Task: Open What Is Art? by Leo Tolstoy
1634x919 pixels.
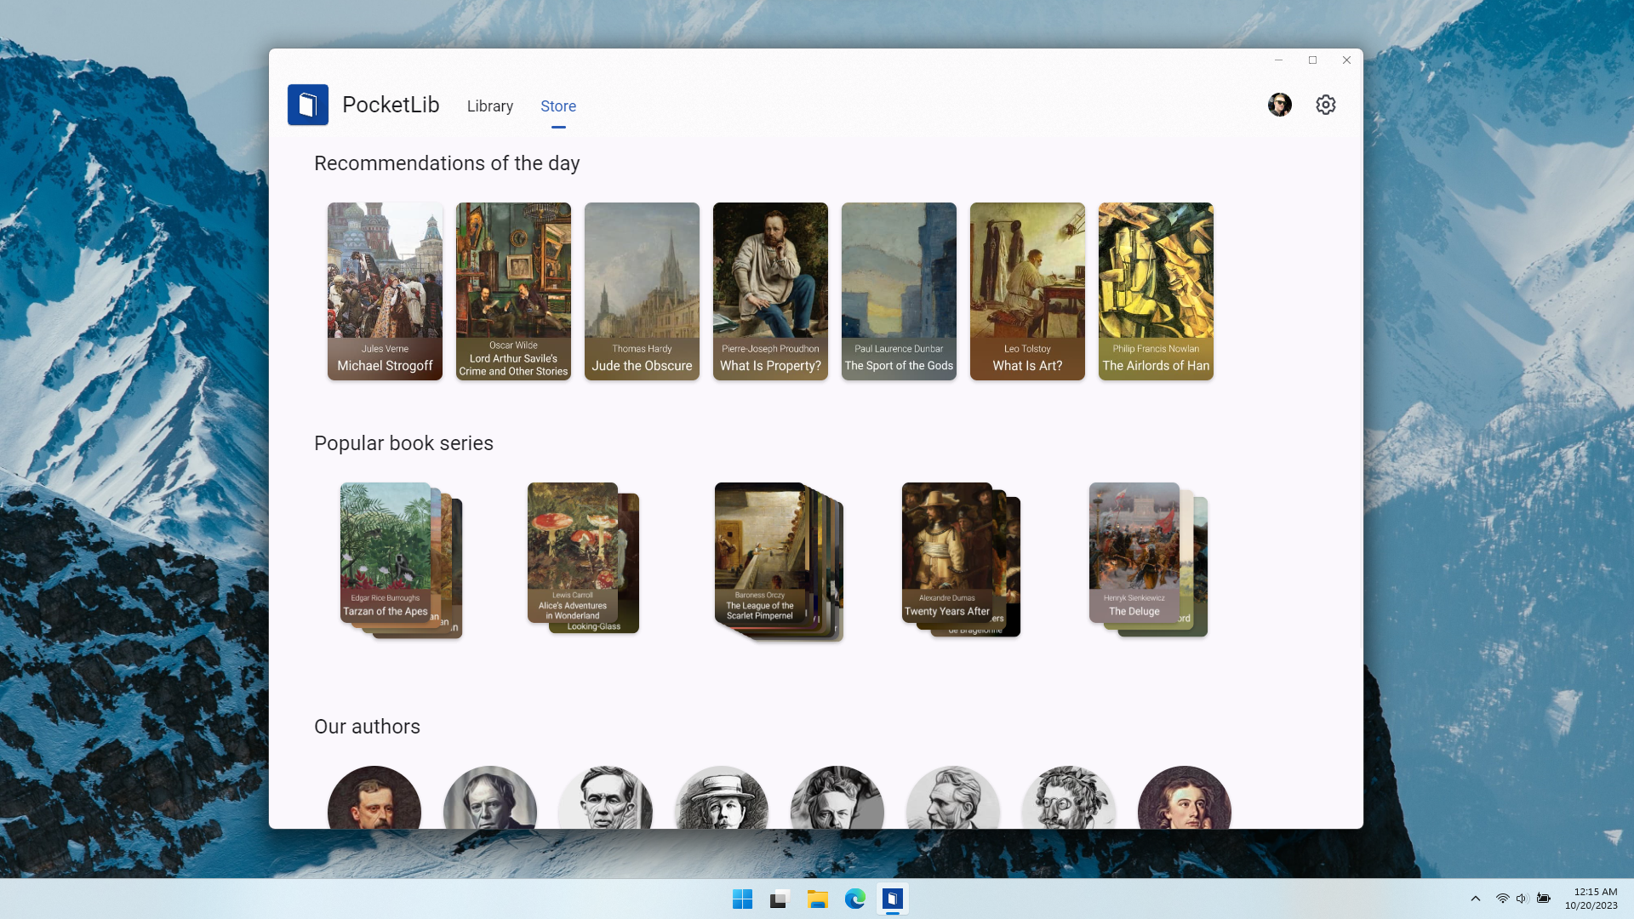Action: [1027, 291]
